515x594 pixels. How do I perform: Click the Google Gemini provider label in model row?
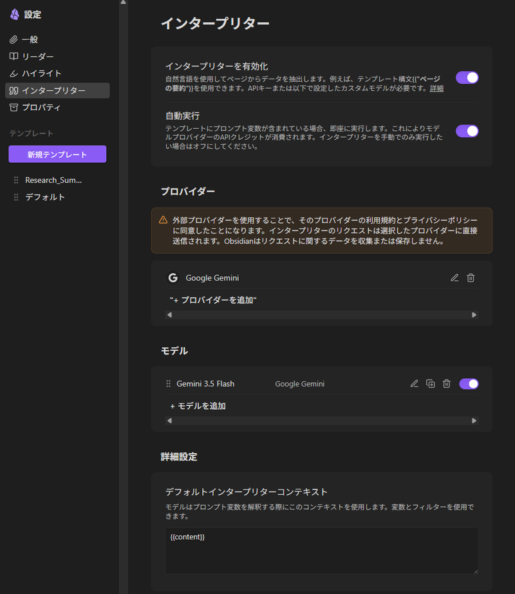point(300,384)
